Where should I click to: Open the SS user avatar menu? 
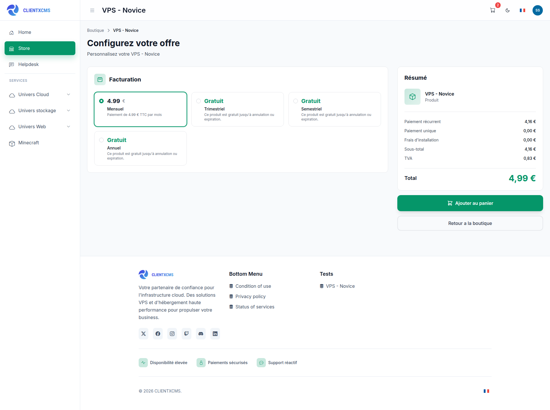point(538,10)
